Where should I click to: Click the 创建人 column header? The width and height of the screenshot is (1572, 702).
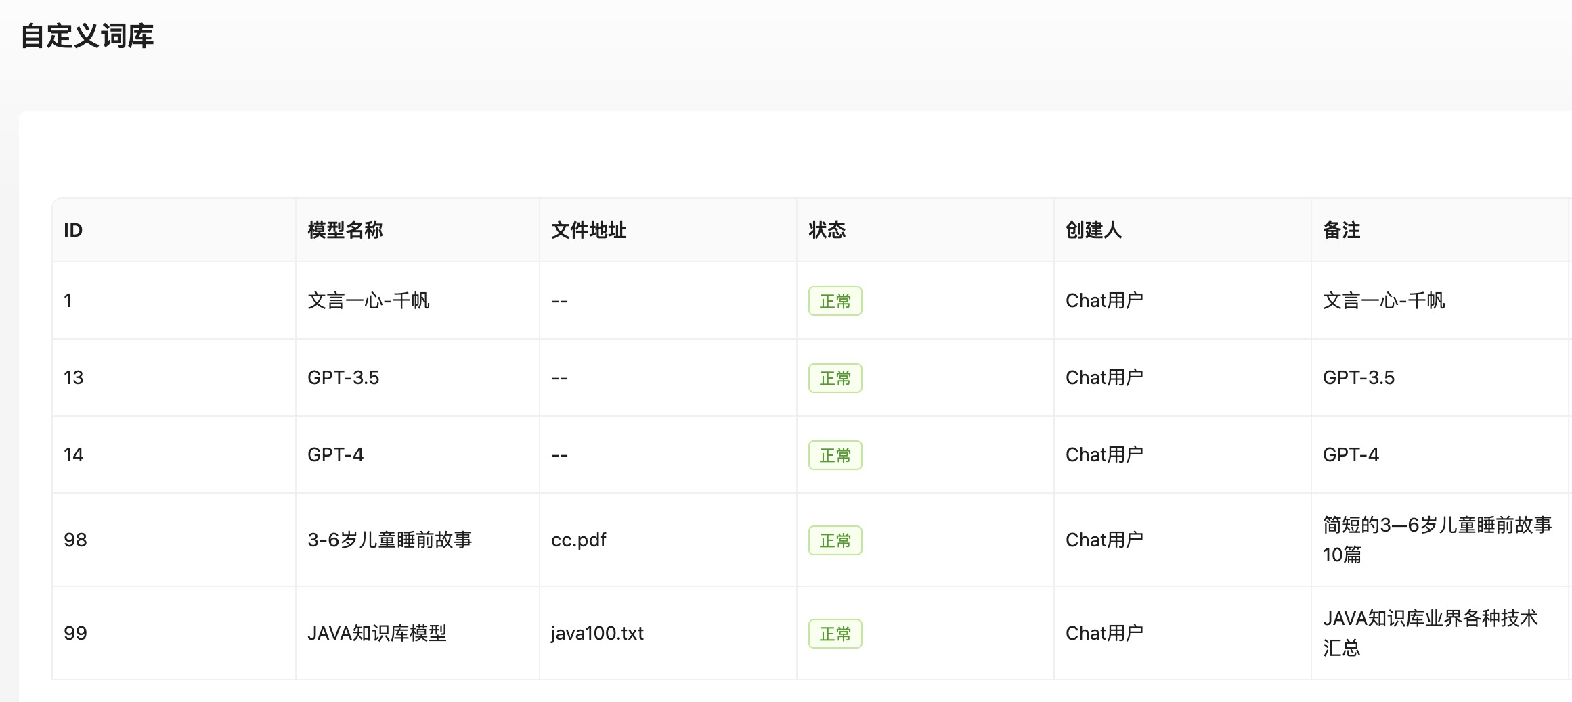click(1093, 231)
